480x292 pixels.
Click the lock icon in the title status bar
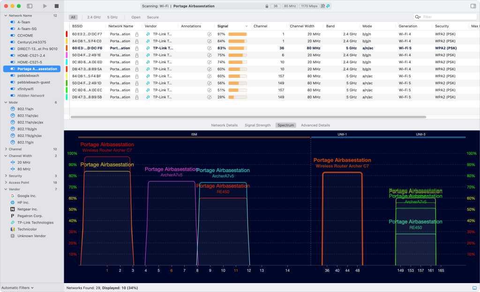pyautogui.click(x=267, y=6)
